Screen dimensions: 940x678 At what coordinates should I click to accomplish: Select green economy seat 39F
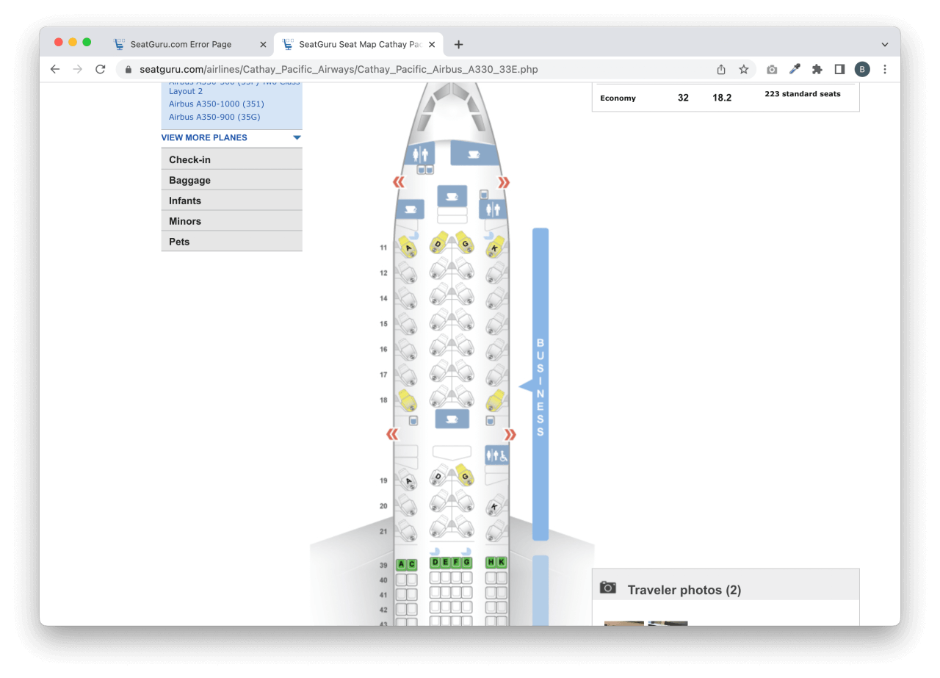pyautogui.click(x=456, y=563)
